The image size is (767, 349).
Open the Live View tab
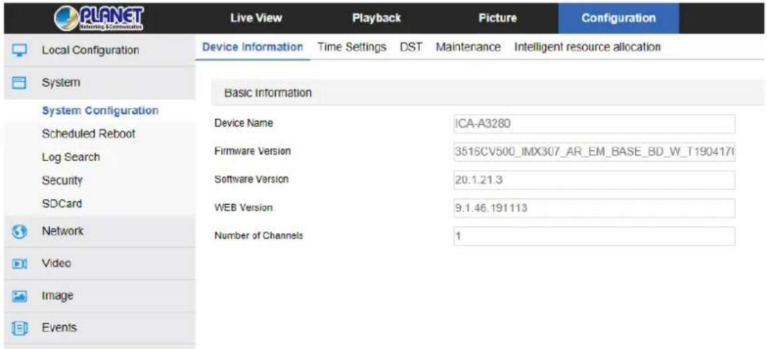(x=256, y=18)
